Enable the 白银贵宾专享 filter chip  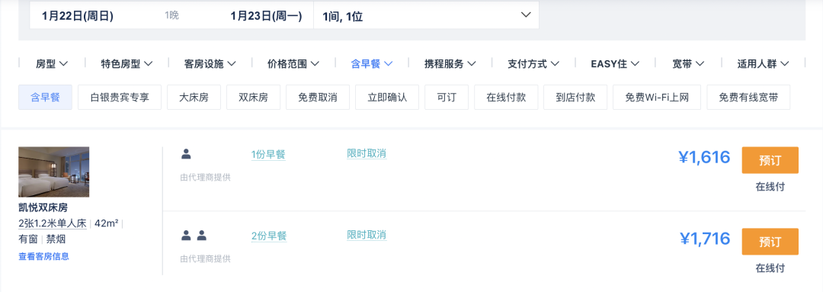(120, 97)
